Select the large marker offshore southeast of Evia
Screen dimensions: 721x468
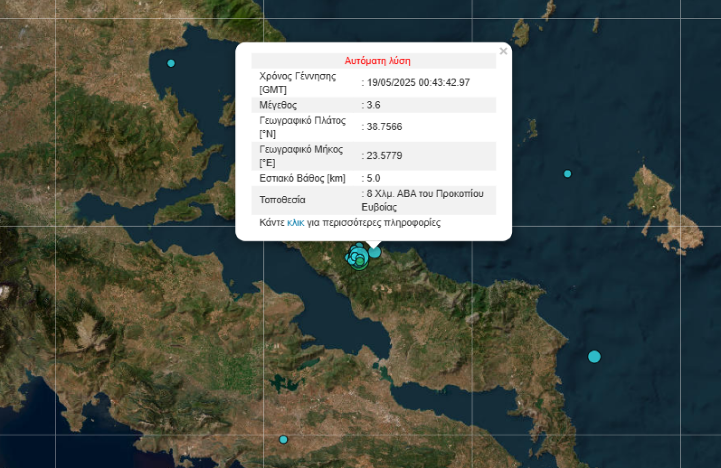coord(594,356)
